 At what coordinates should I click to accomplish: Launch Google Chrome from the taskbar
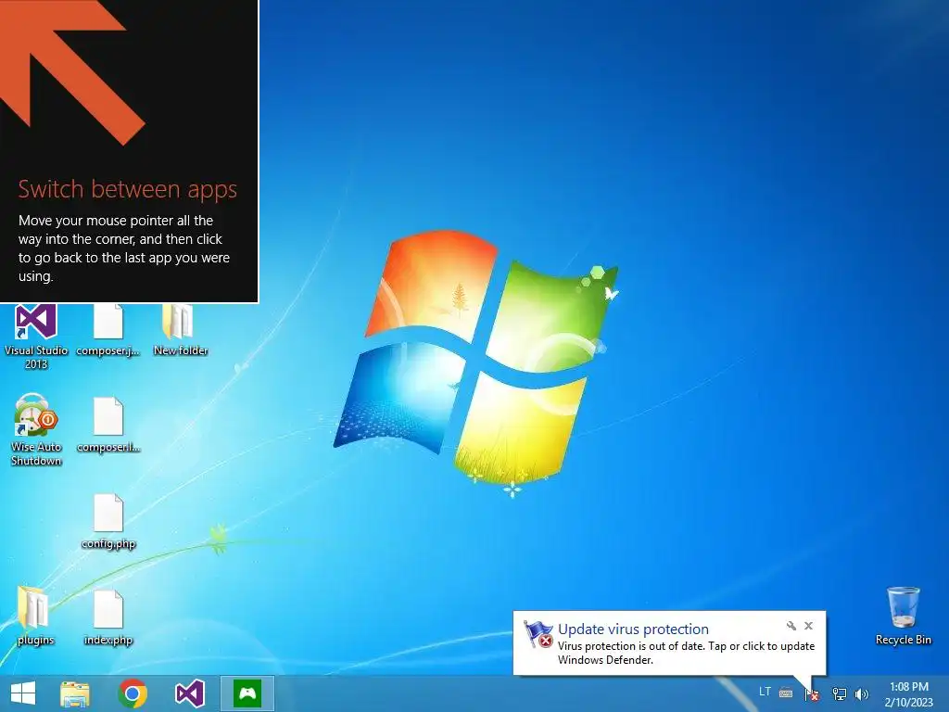[x=133, y=693]
